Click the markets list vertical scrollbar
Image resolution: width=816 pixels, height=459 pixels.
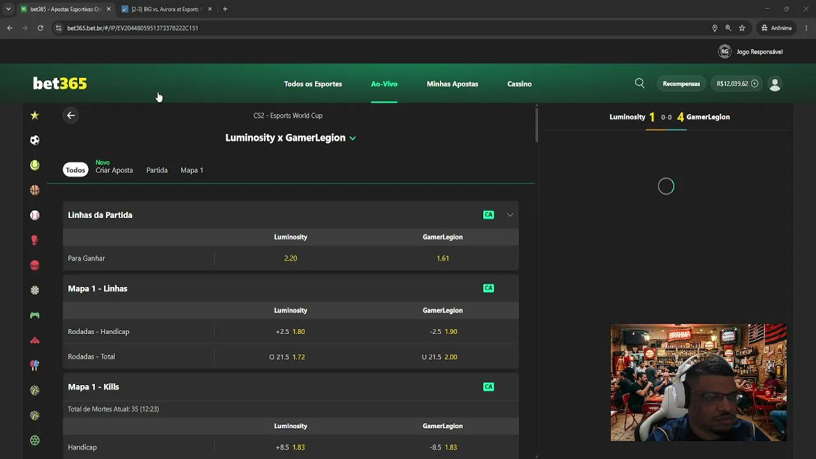point(537,124)
